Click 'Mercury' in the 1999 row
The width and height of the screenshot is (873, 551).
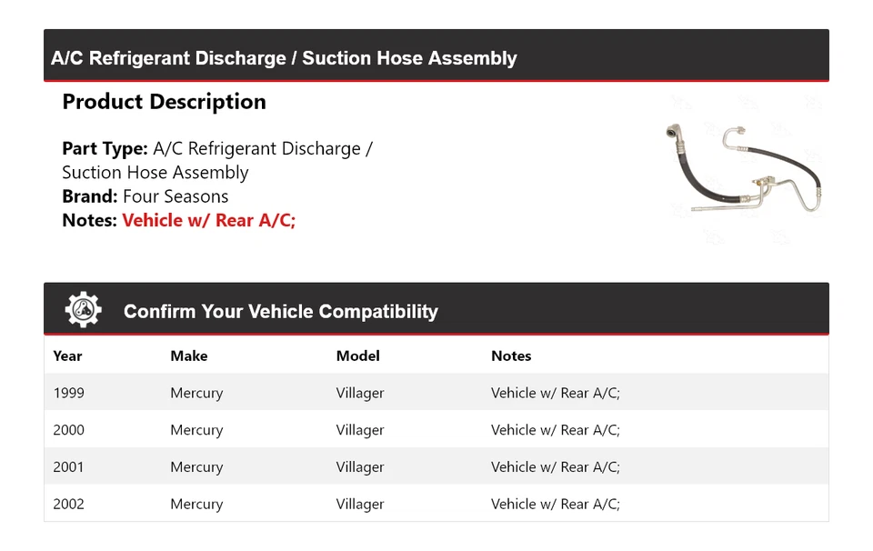coord(196,393)
